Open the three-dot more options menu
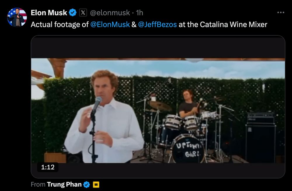This screenshot has height=191, width=292. point(281,13)
